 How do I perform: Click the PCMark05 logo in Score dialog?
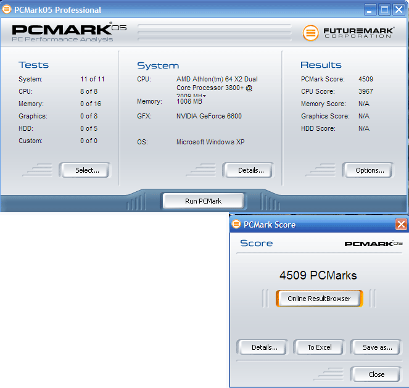pos(373,244)
